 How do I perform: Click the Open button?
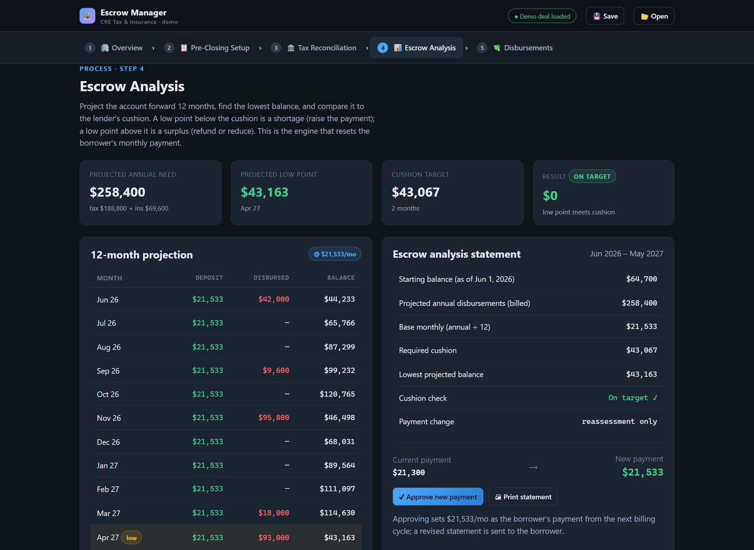point(654,16)
